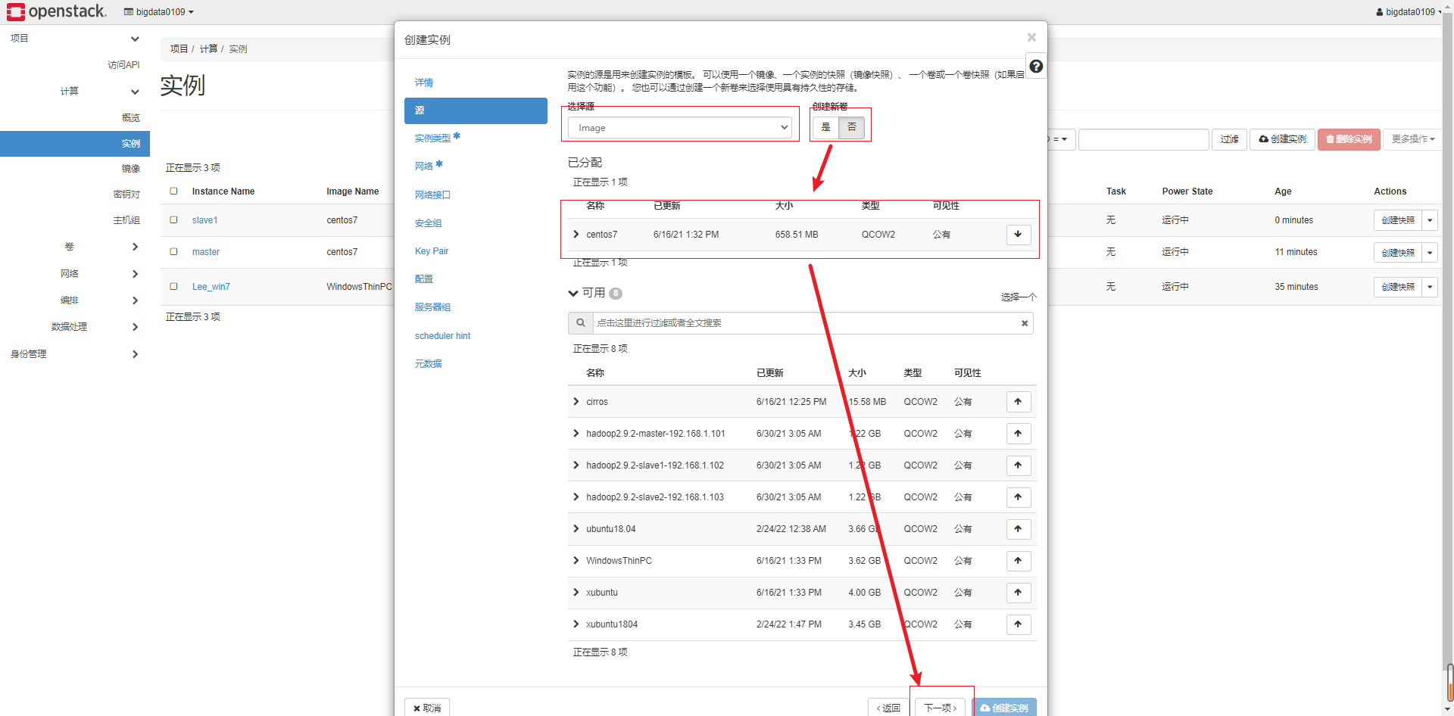Go to the configuration step
Image resolution: width=1454 pixels, height=716 pixels.
424,279
